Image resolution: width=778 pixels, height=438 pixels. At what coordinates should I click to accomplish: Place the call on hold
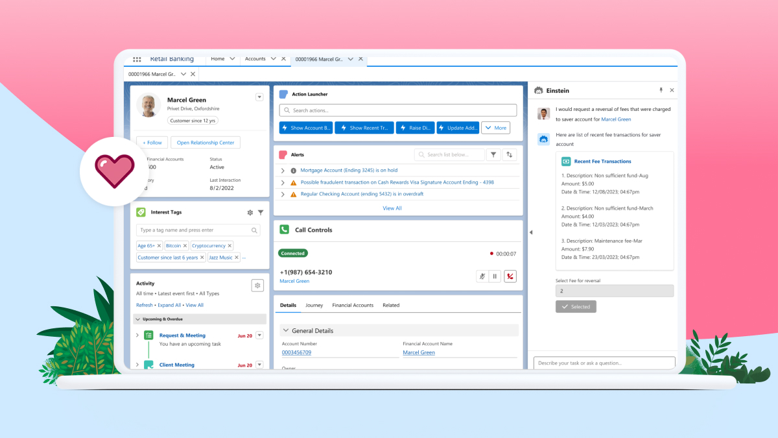(495, 276)
